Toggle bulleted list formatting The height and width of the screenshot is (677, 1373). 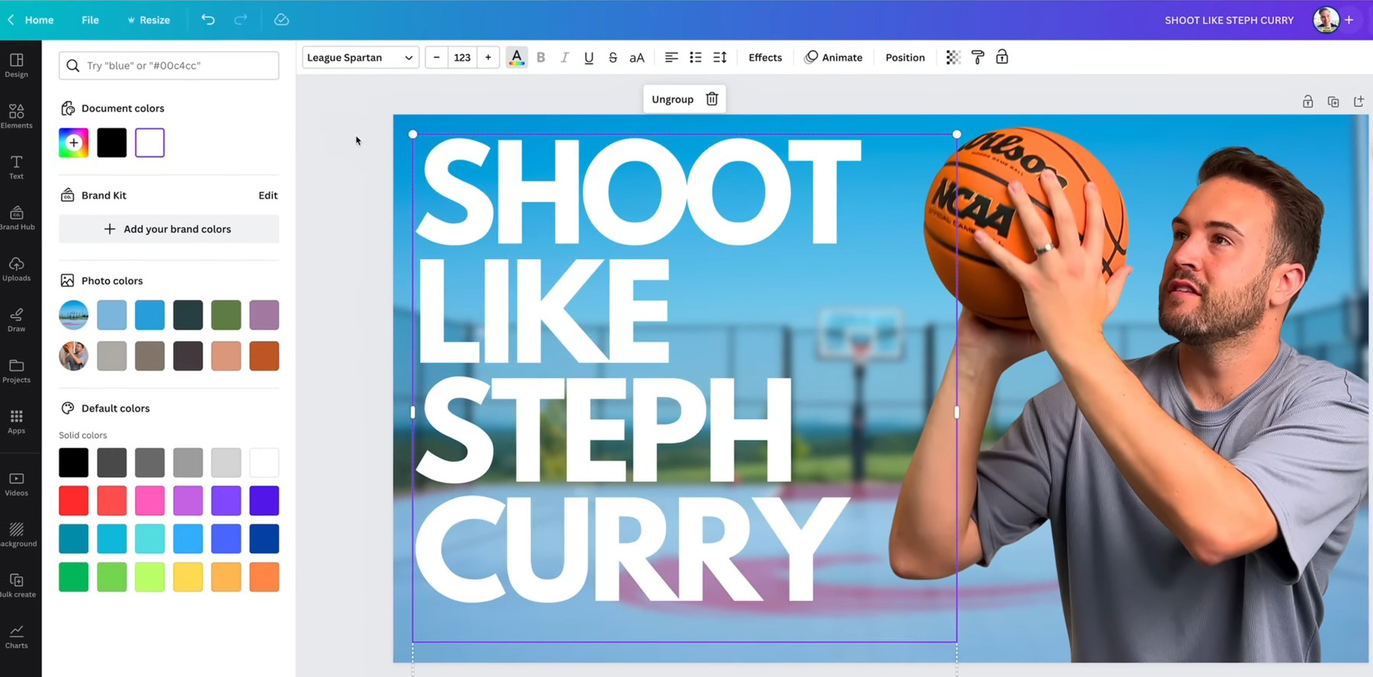coord(696,57)
